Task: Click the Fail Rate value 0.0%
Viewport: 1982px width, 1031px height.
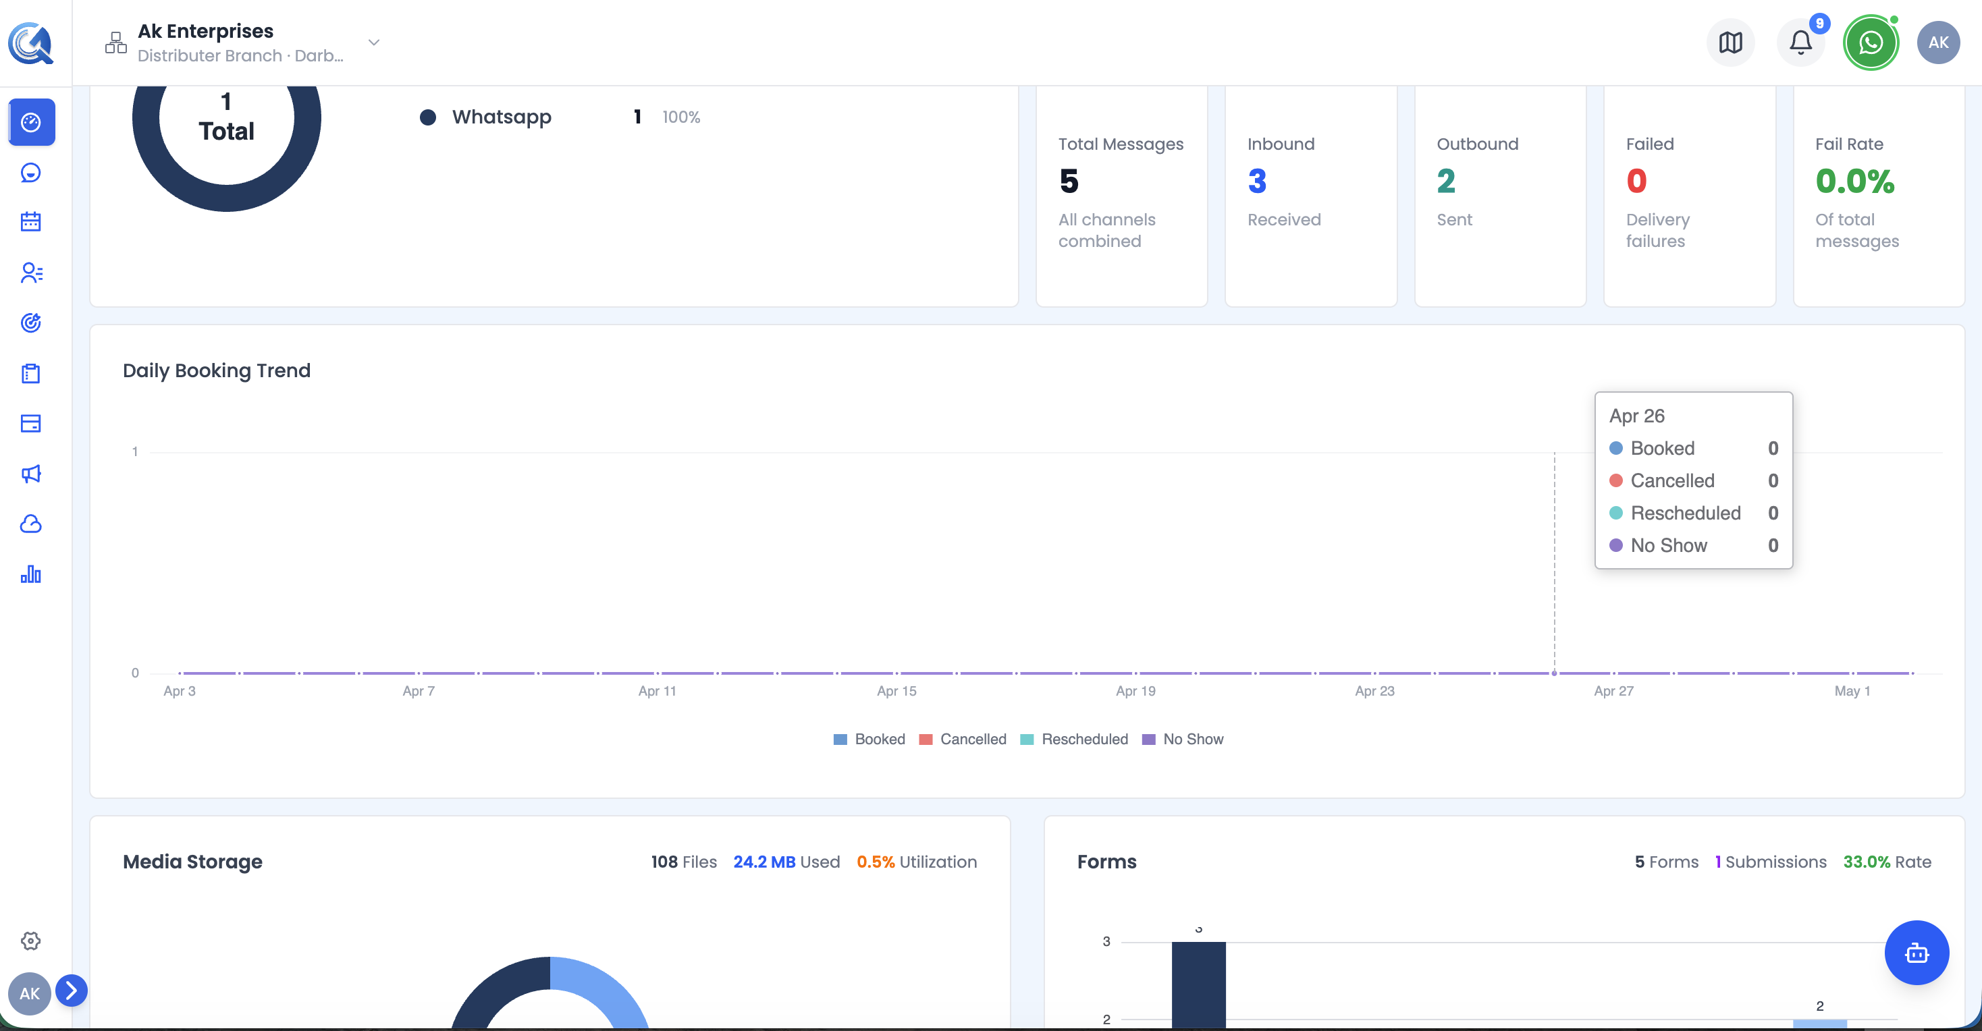Action: pyautogui.click(x=1855, y=182)
